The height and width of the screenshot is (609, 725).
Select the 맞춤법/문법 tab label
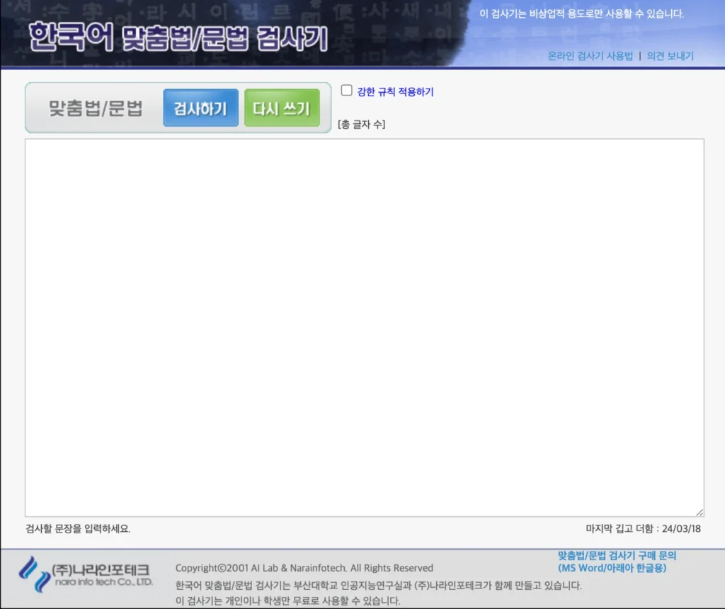click(x=96, y=108)
